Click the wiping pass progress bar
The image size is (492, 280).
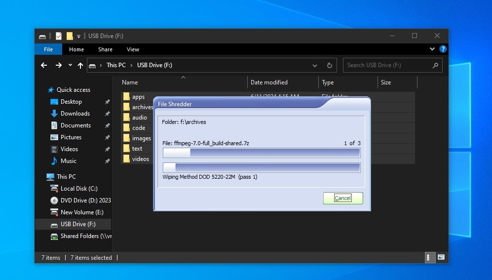[262, 167]
